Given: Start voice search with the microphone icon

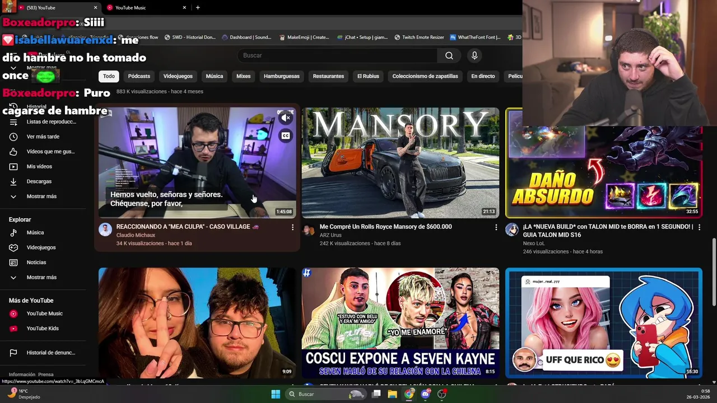Looking at the screenshot, I should click(x=474, y=55).
